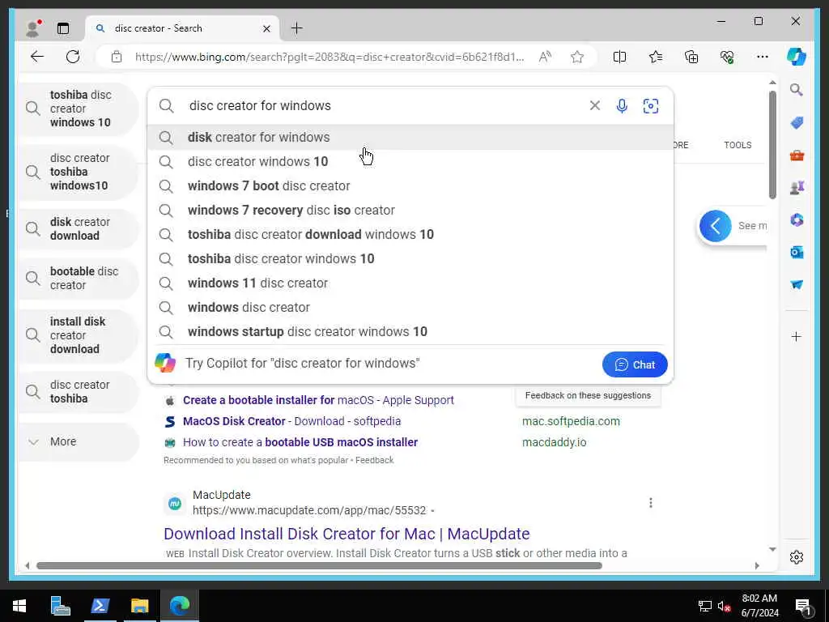The height and width of the screenshot is (622, 829).
Task: Choose suggestion 'toshiba disc creator windows 10' in dropdown
Action: (410, 259)
